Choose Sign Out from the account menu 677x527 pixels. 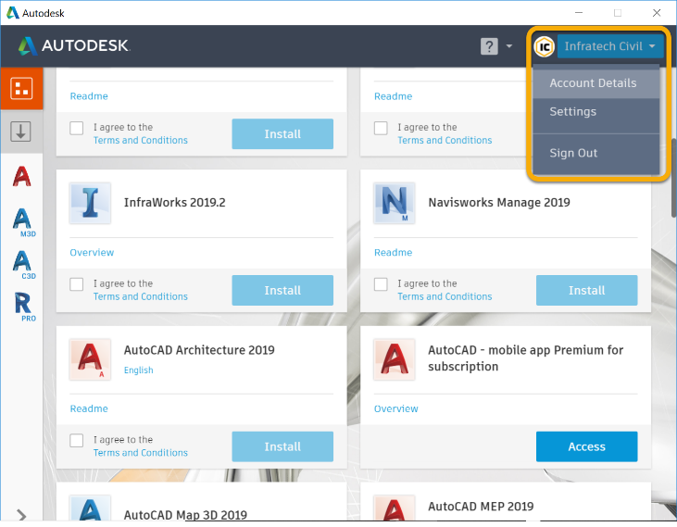coord(596,153)
